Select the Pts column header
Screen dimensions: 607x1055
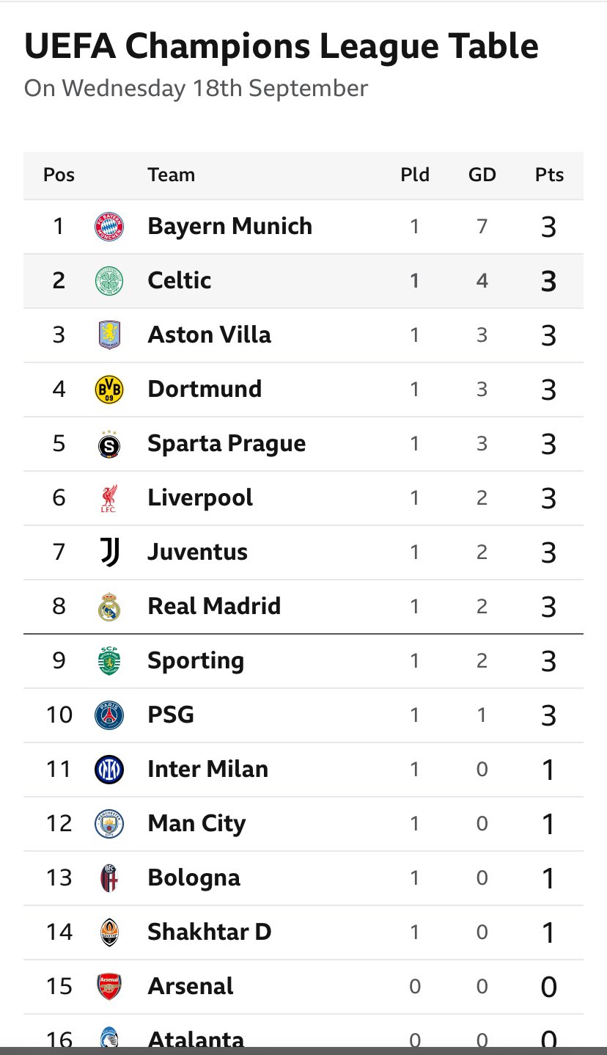click(x=549, y=175)
